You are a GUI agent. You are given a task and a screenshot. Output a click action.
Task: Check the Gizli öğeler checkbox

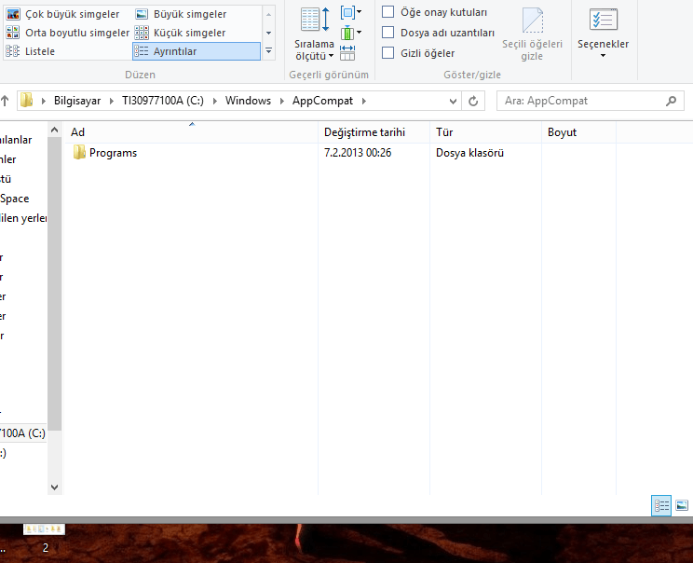pos(388,53)
